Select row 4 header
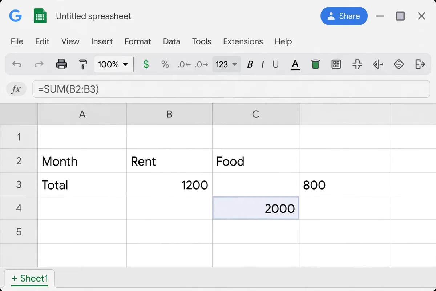The width and height of the screenshot is (436, 291). click(x=19, y=208)
